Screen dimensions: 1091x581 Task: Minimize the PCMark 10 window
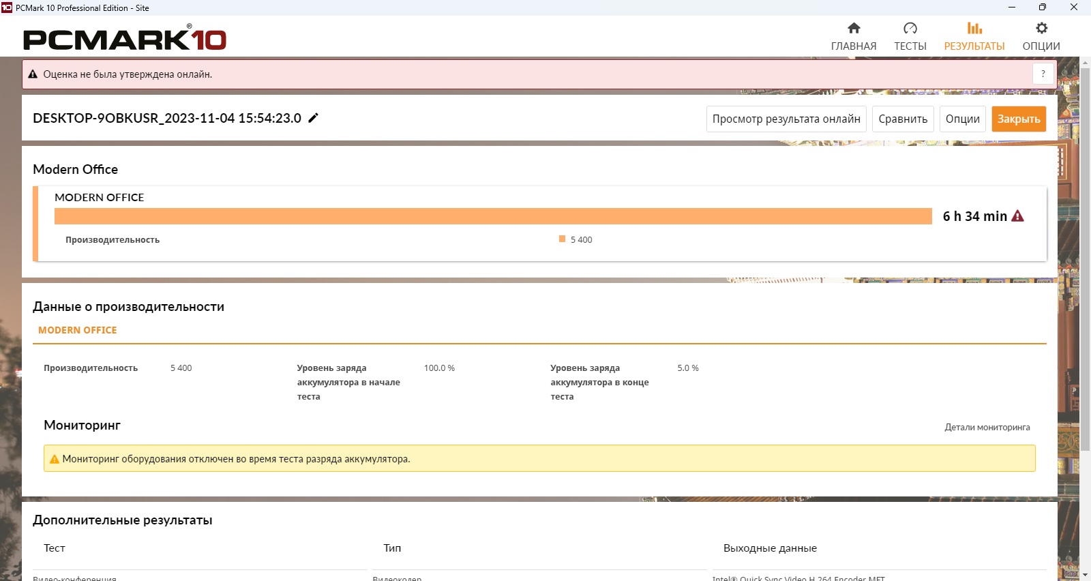coord(1012,8)
